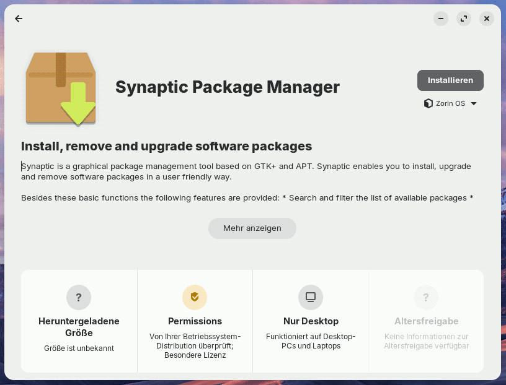This screenshot has height=385, width=506.
Task: Click the Altersfreigabe card title
Action: coord(426,321)
